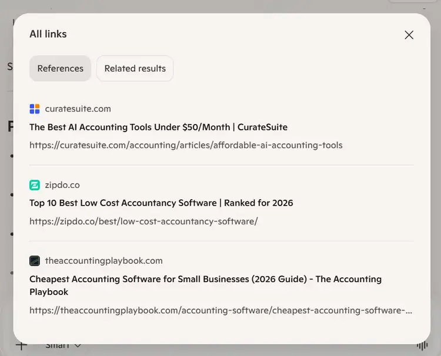Screen dimensions: 441x356
Task: Click the curatesuite.com domain text
Action: 78,109
